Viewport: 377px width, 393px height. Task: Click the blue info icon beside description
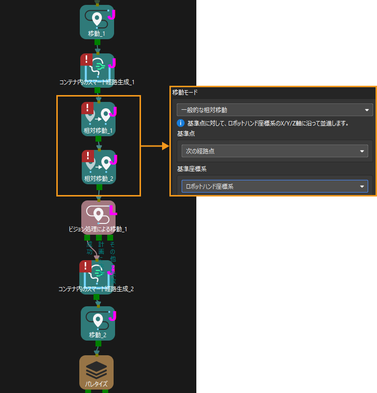tap(181, 123)
